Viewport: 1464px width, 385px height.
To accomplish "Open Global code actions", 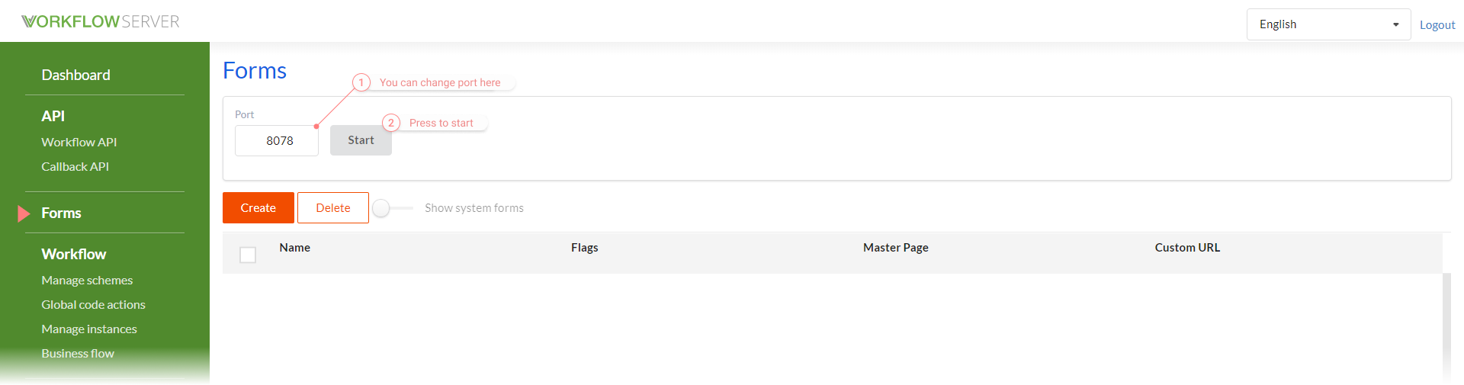I will (x=93, y=304).
